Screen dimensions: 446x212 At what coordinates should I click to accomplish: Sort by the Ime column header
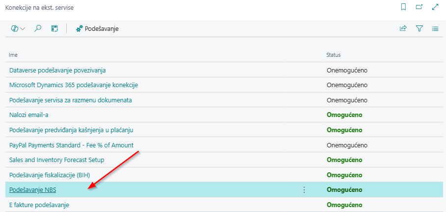coord(13,55)
